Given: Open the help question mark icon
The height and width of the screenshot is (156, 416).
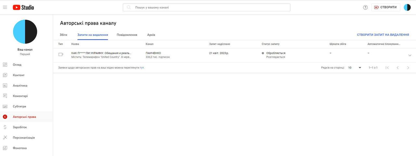Looking at the screenshot, I should click(x=365, y=7).
